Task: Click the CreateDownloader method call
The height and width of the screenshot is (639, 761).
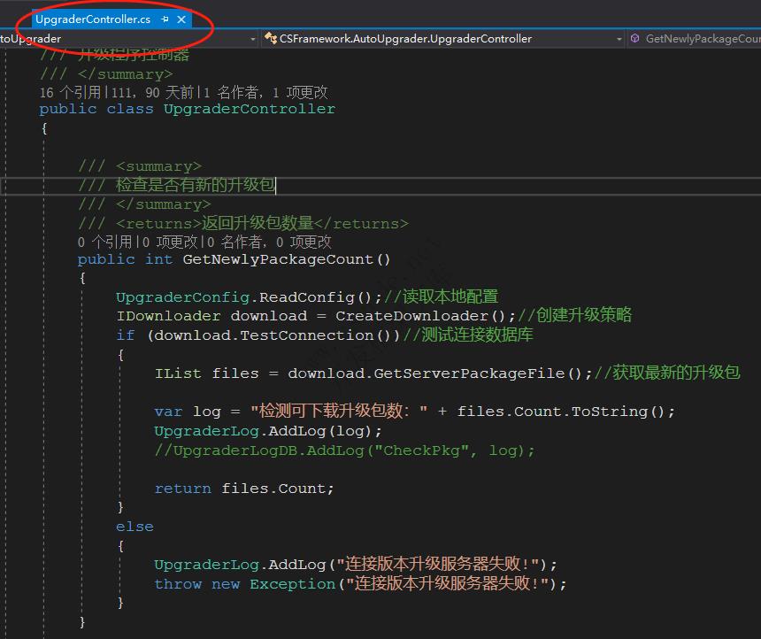Action: (411, 316)
